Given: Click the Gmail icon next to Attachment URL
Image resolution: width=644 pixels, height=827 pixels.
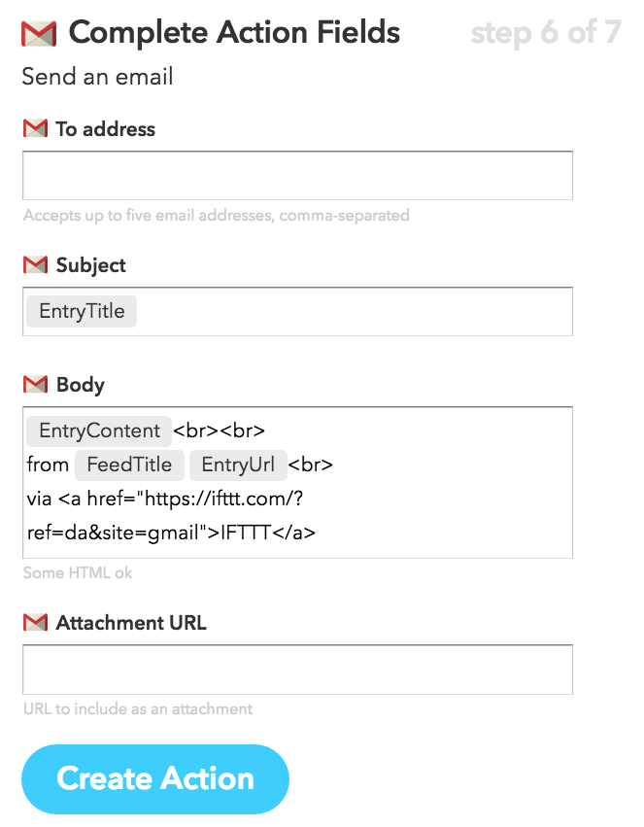Looking at the screenshot, I should click(35, 622).
